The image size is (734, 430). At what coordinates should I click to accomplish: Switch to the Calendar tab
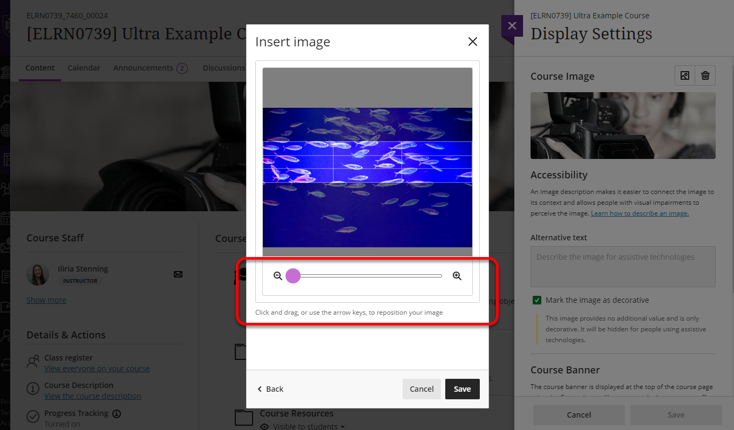84,68
